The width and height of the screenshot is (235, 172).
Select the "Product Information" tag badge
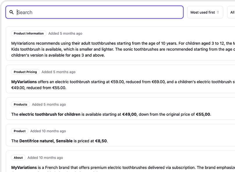pyautogui.click(x=29, y=33)
